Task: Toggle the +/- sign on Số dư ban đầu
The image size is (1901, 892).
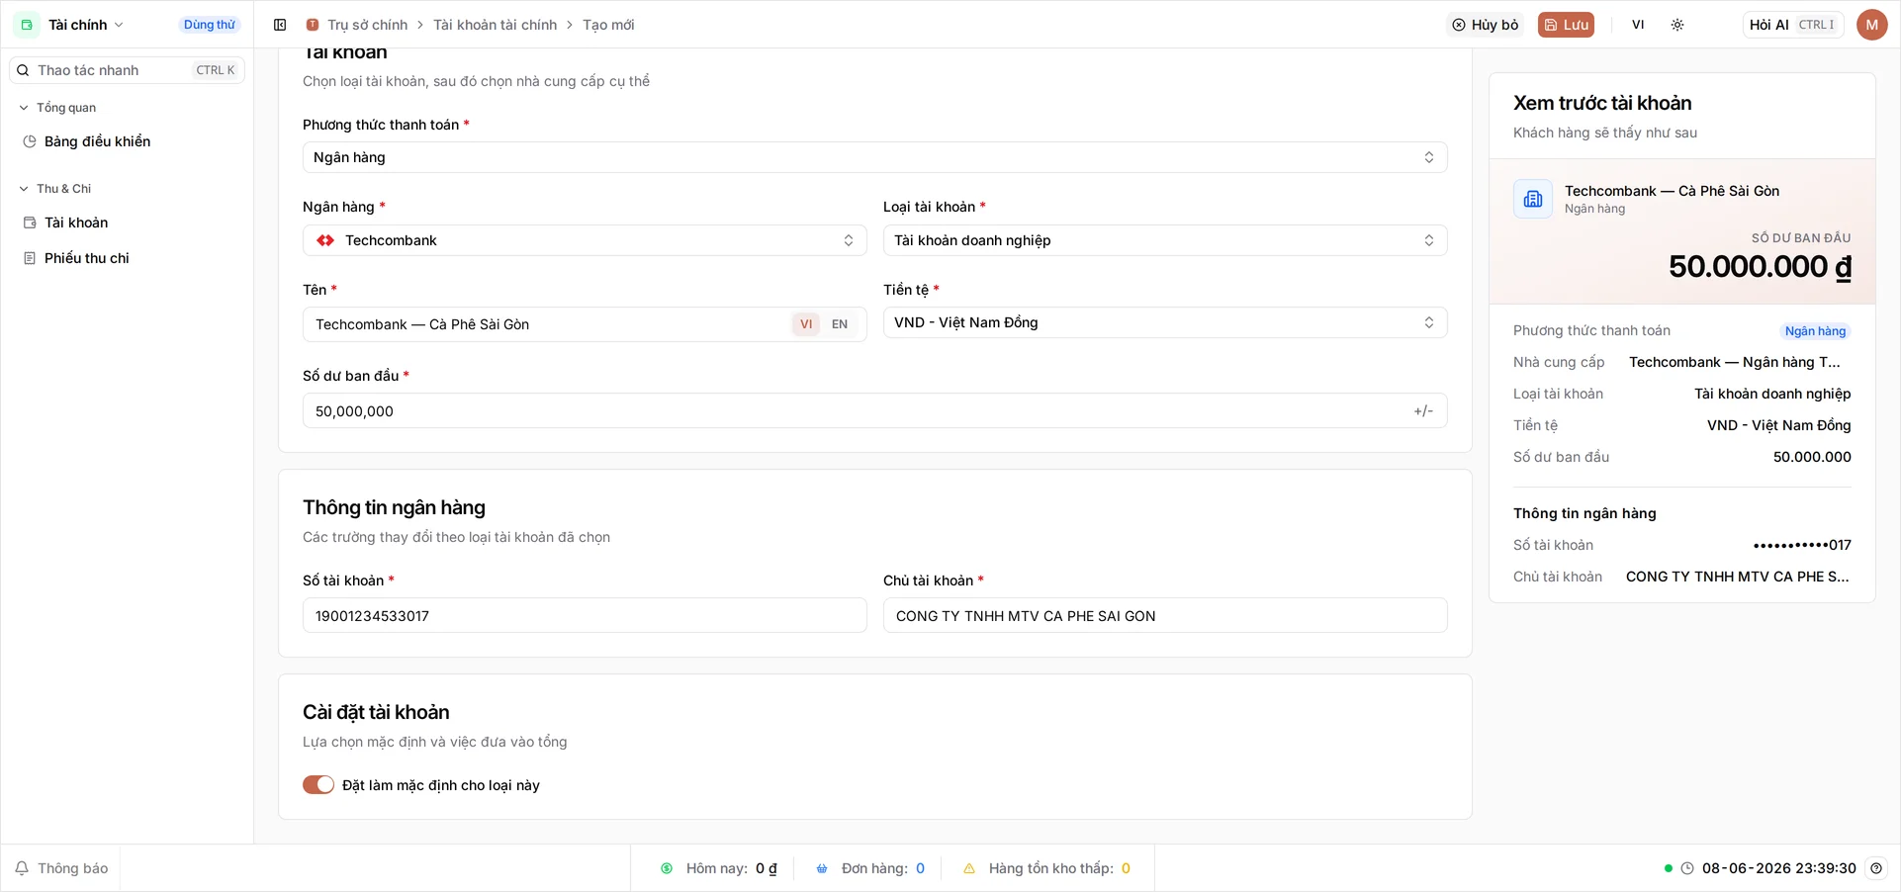Action: point(1423,411)
